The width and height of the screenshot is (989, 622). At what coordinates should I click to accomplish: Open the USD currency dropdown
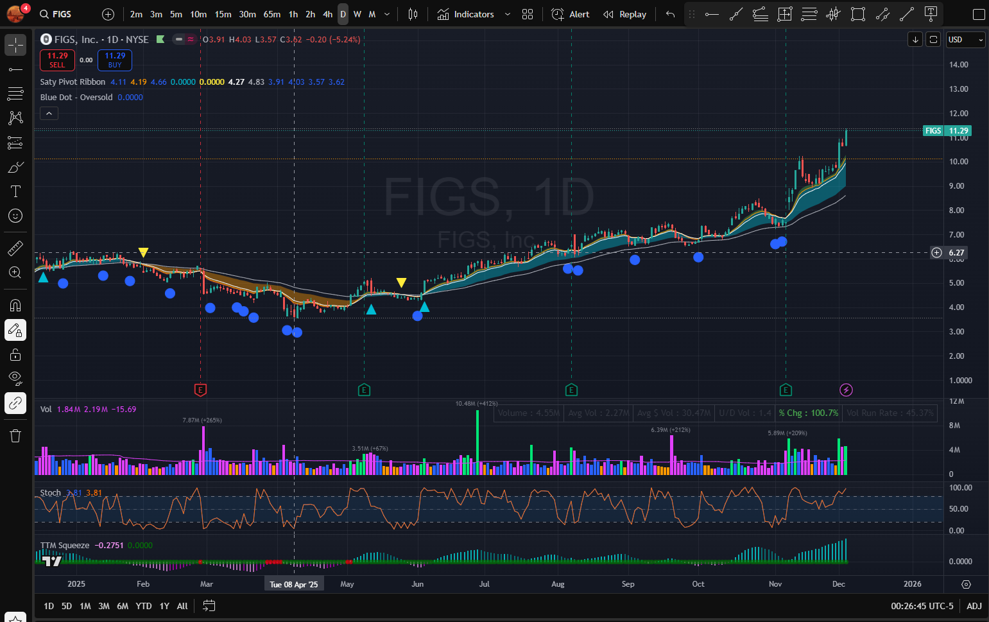(966, 40)
